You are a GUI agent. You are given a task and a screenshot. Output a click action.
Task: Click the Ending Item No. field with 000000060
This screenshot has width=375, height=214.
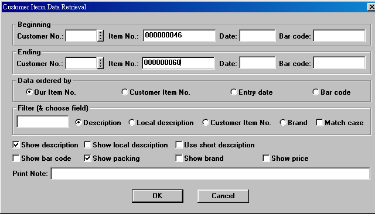pyautogui.click(x=178, y=63)
